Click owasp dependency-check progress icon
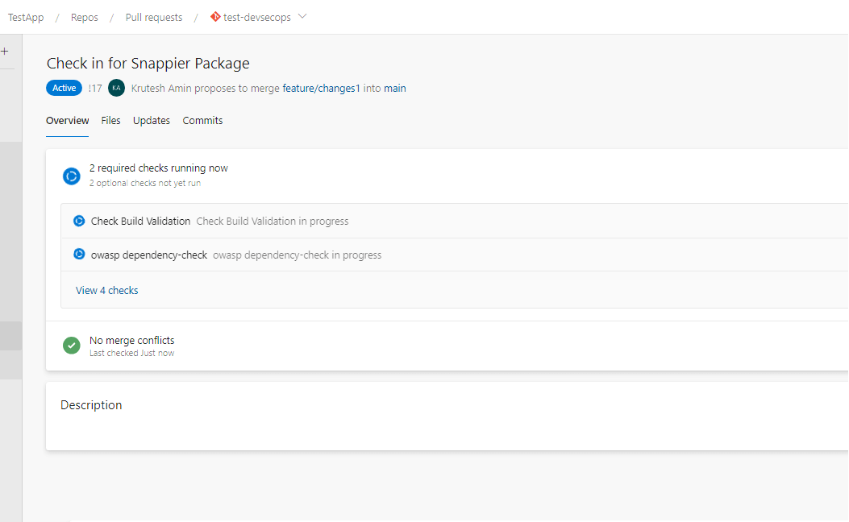 coord(79,255)
